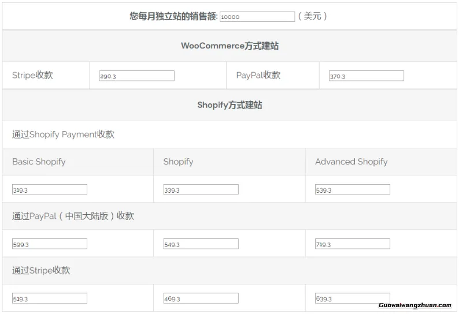
Task: Click the '通过Shopify Payment收款' row label
Action: [63, 134]
